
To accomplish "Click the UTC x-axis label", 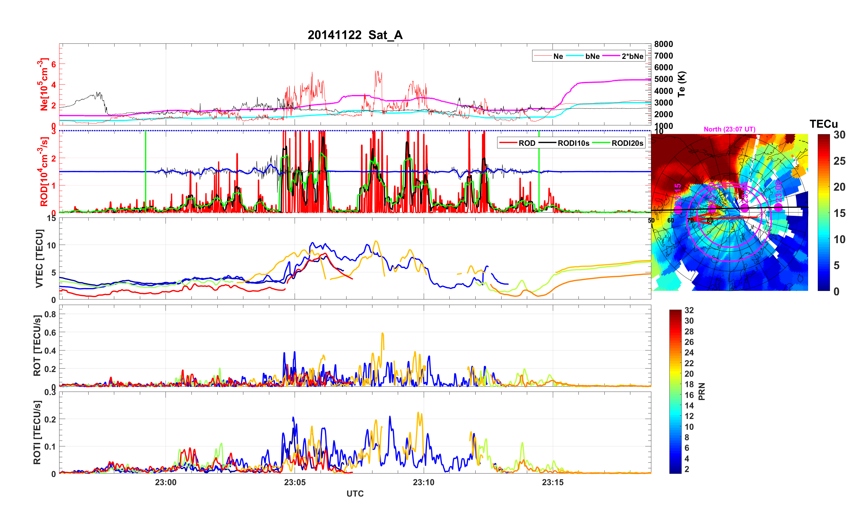I will [x=355, y=494].
